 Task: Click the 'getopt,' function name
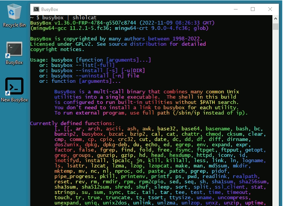pyautogui.click(x=255, y=150)
